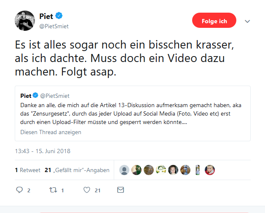The width and height of the screenshot is (265, 213).
Task: Open the @PietSmiet handle link
Action: [54, 27]
